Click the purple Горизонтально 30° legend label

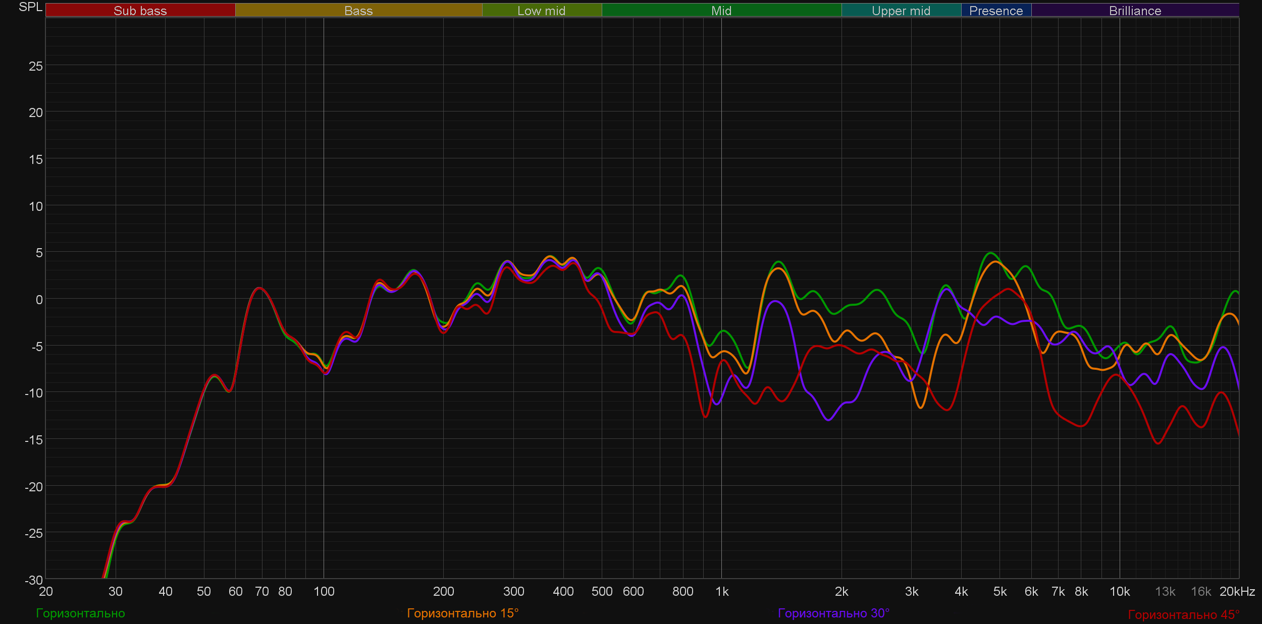pyautogui.click(x=833, y=613)
